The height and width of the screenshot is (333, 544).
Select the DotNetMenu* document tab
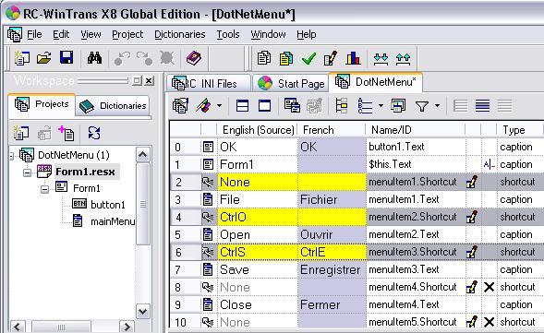[375, 82]
